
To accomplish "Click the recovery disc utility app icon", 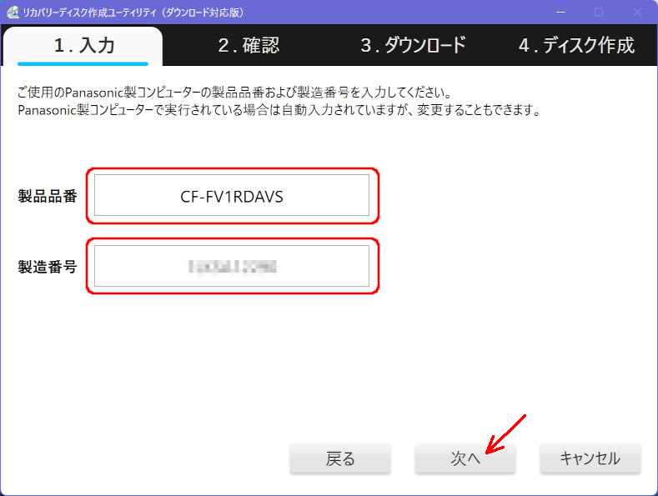I will (x=13, y=13).
